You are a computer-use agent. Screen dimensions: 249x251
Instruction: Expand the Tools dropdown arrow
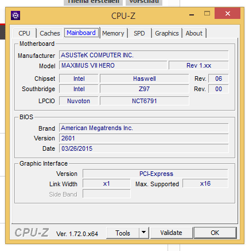point(144,233)
